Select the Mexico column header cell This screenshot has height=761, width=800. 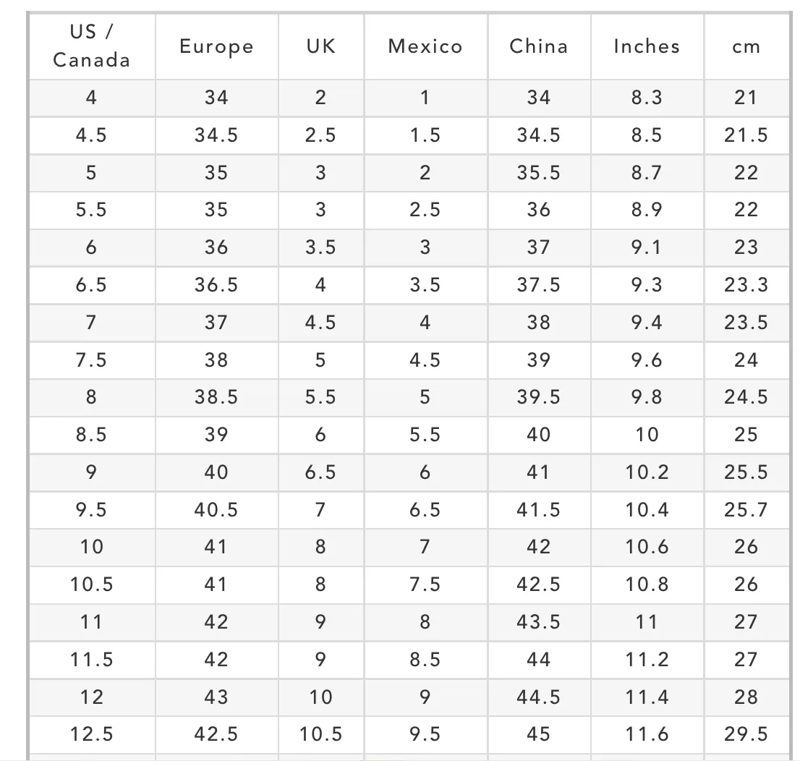click(425, 46)
